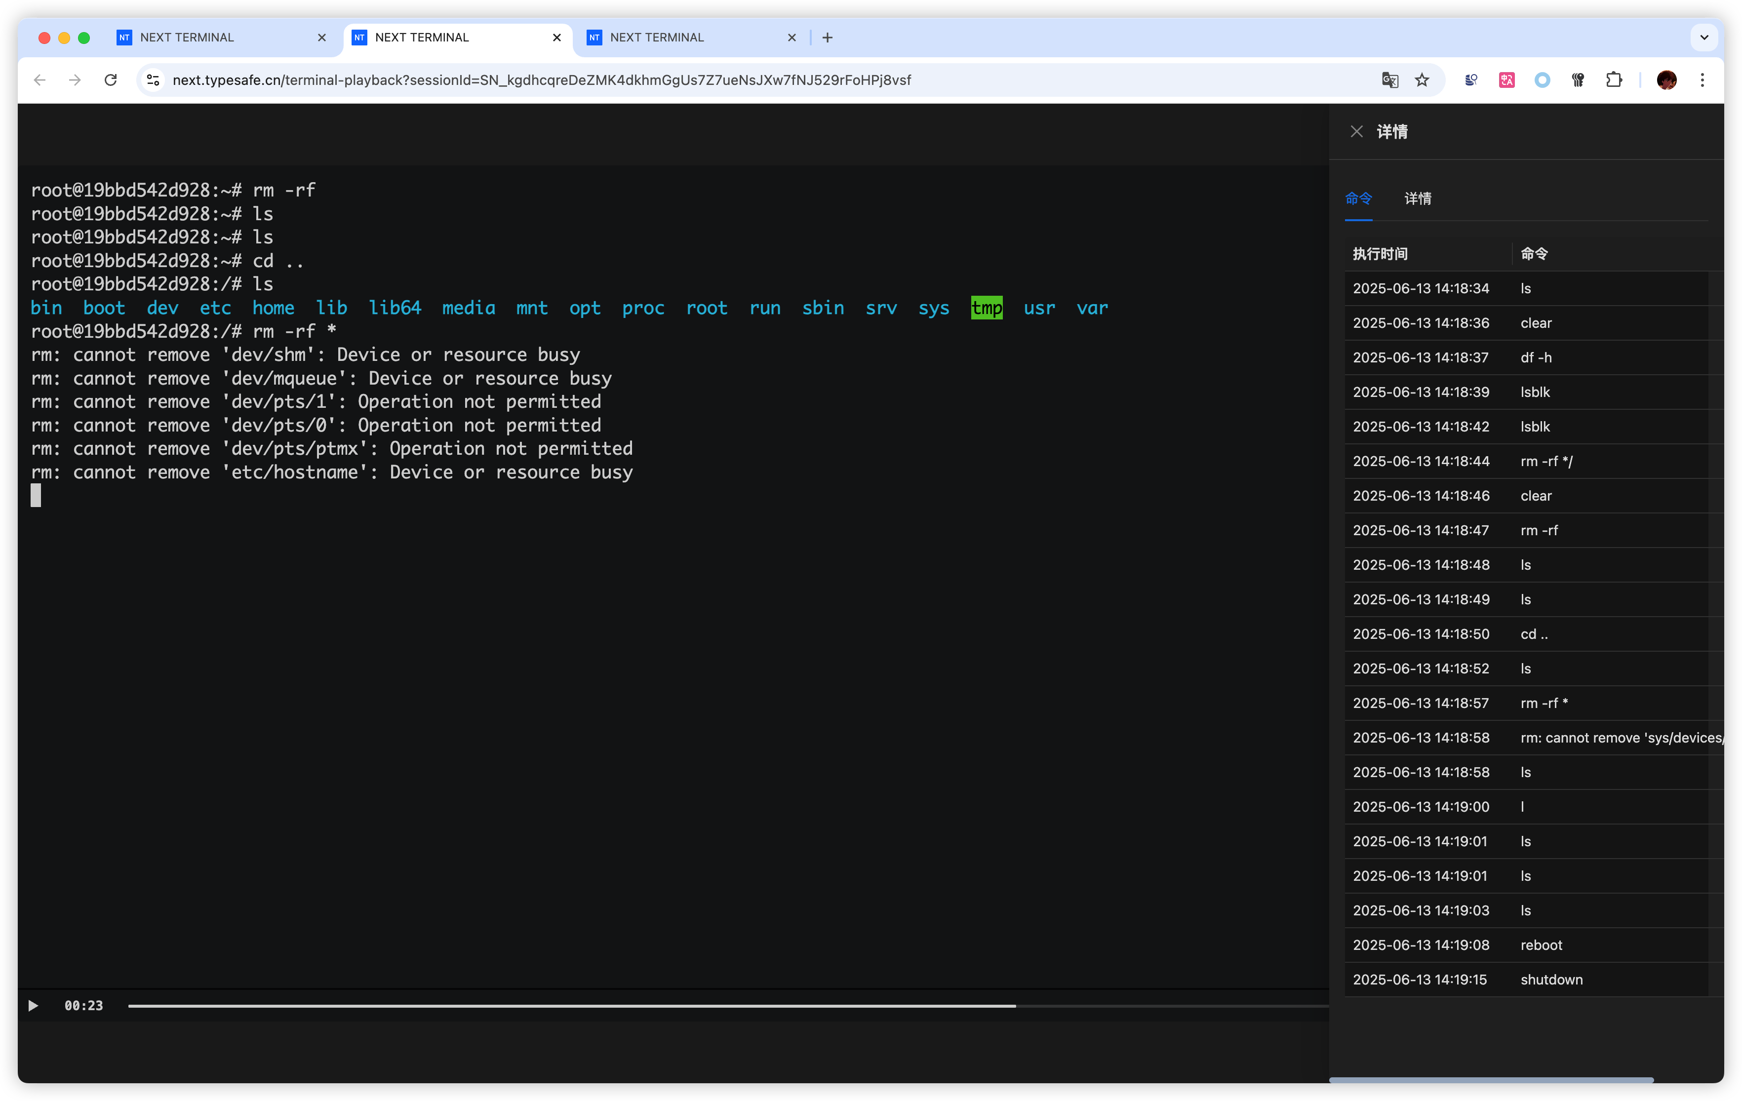
Task: Expand the tab search dropdown
Action: (1703, 38)
